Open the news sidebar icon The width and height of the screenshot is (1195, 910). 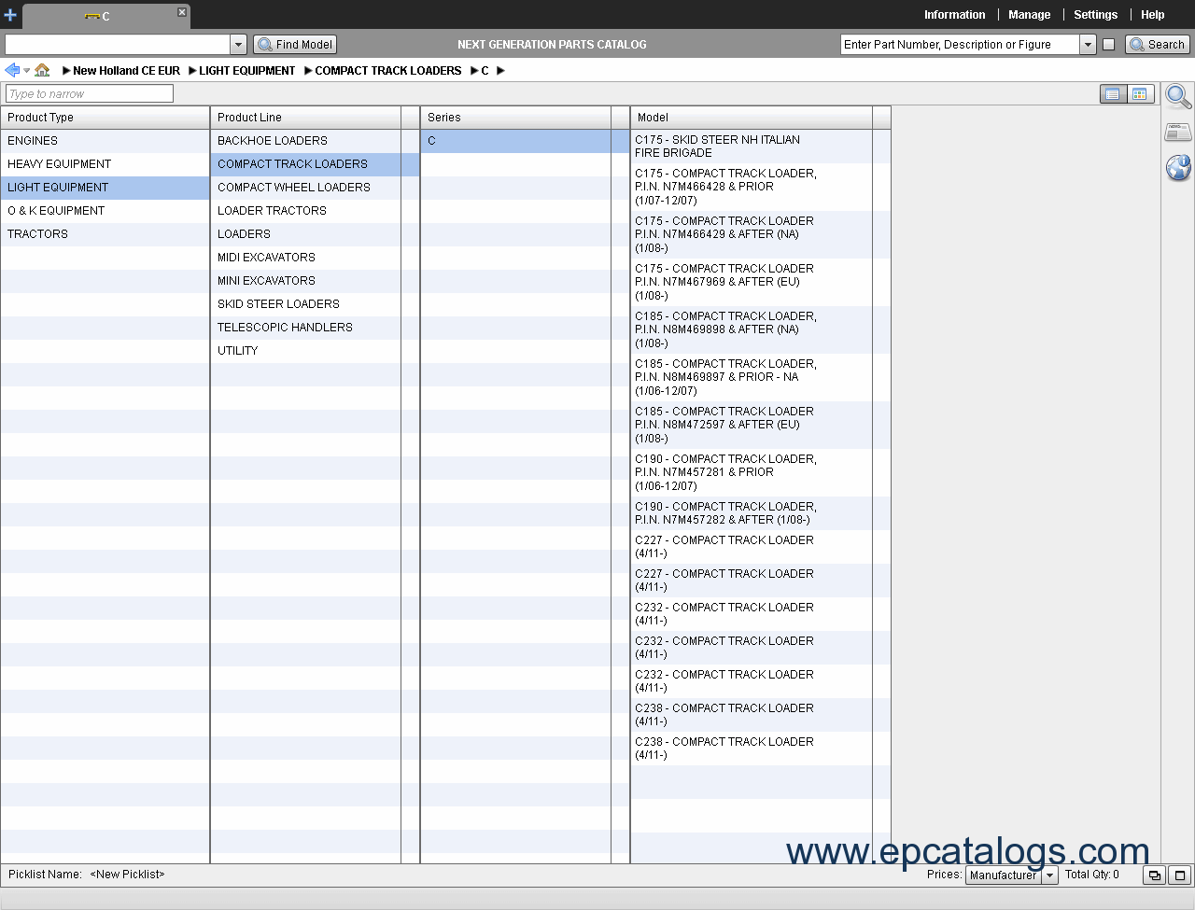[1178, 133]
